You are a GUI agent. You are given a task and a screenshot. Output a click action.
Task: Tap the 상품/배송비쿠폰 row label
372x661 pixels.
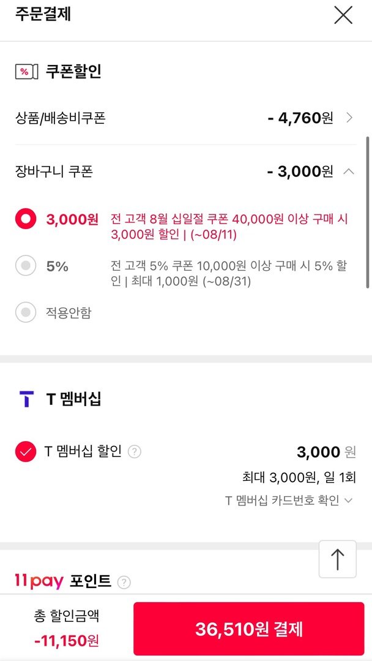click(x=60, y=118)
